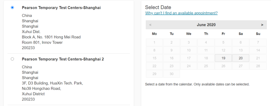Click date 21 in the Sunday column
The height and width of the screenshot is (106, 271).
point(258,58)
